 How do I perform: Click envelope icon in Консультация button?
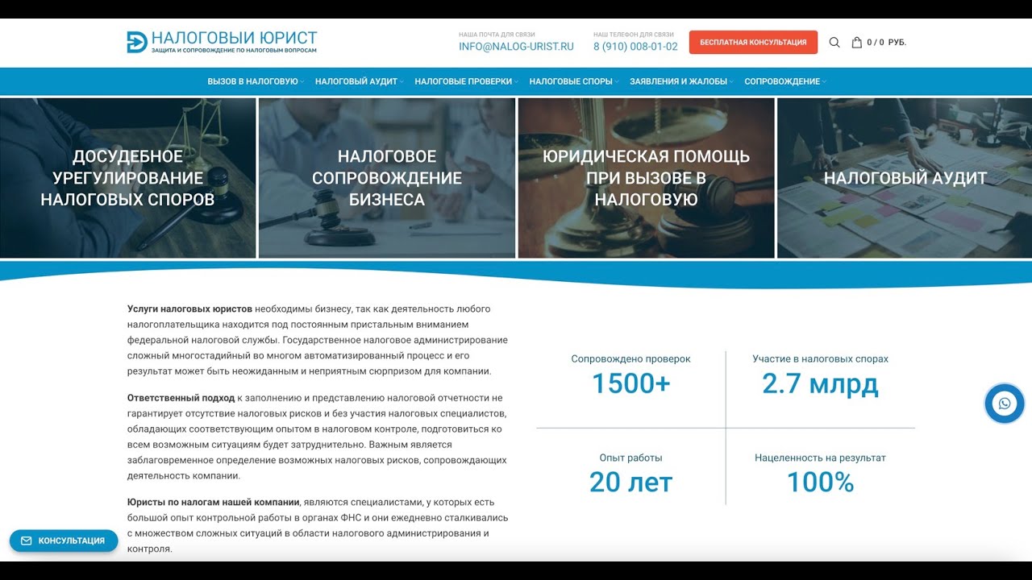click(x=26, y=541)
